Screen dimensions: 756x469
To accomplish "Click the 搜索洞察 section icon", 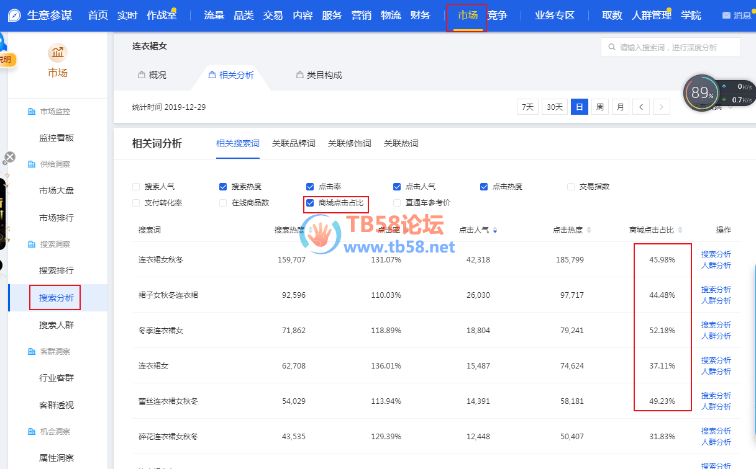I will click(32, 244).
